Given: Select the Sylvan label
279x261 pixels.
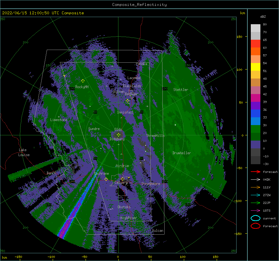Looking at the screenshot, I should pos(119,92).
